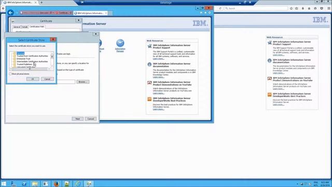Confirm store selection with OK button
Image resolution: width=332 pixels, height=187 pixels.
(33, 79)
